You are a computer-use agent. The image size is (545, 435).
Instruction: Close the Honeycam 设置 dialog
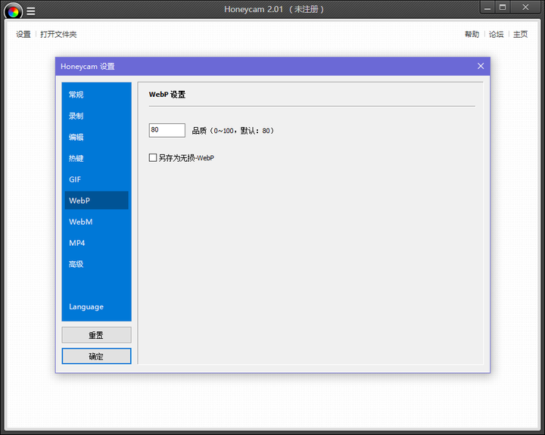click(x=481, y=66)
